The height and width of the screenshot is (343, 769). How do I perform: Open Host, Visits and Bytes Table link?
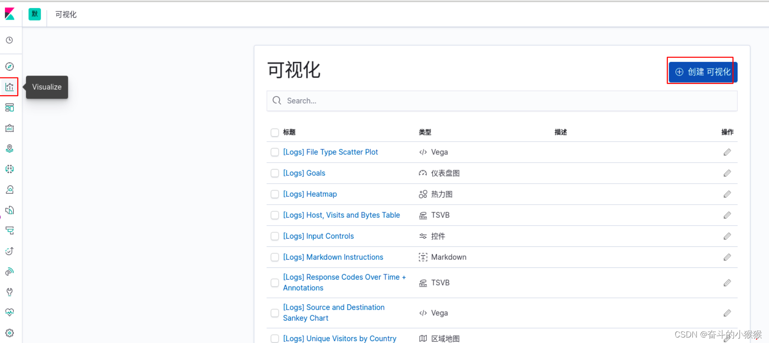(x=341, y=215)
